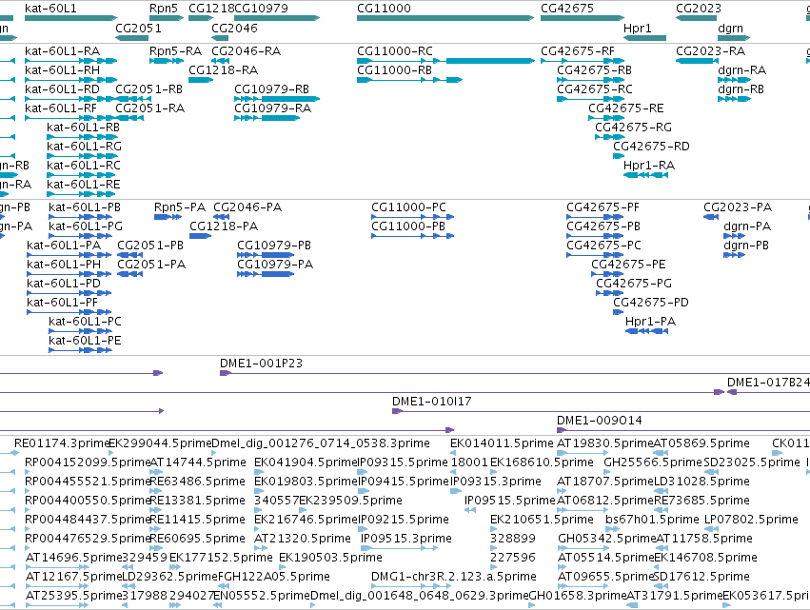Select the Hpr1 gene label

click(x=638, y=28)
